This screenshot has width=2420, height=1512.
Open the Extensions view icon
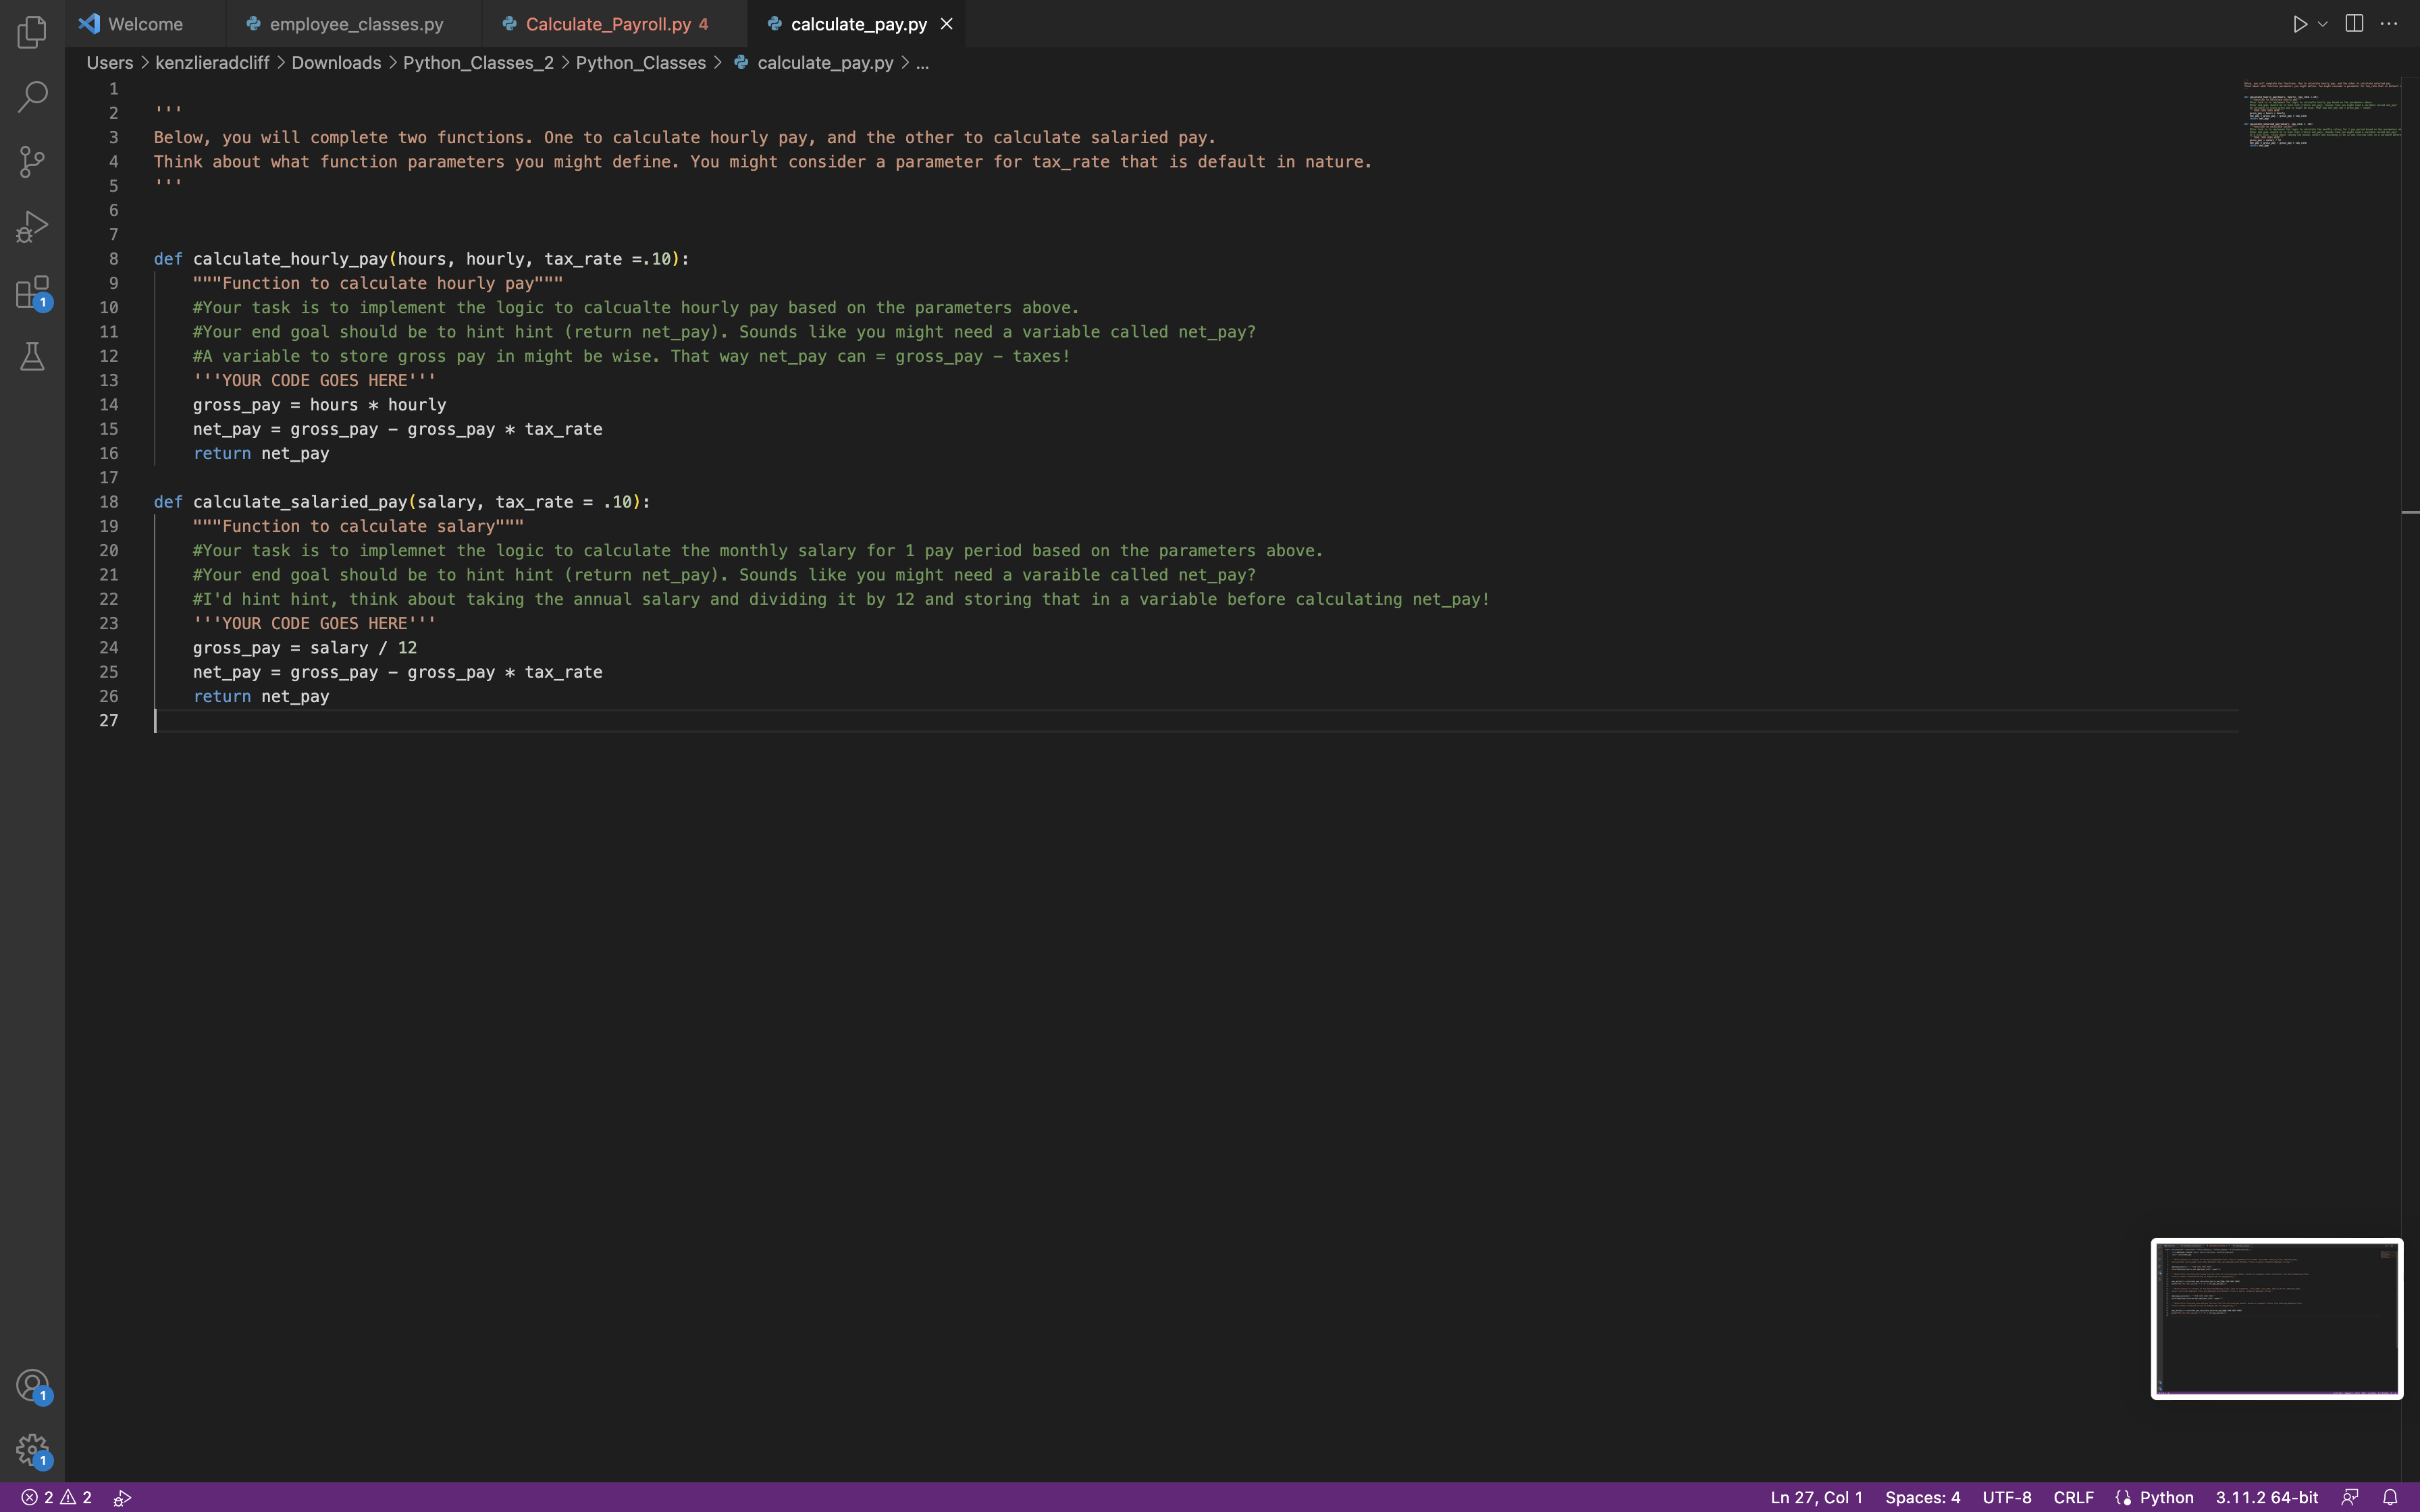(32, 292)
